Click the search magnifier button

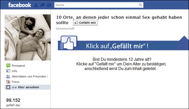tap(140, 5)
